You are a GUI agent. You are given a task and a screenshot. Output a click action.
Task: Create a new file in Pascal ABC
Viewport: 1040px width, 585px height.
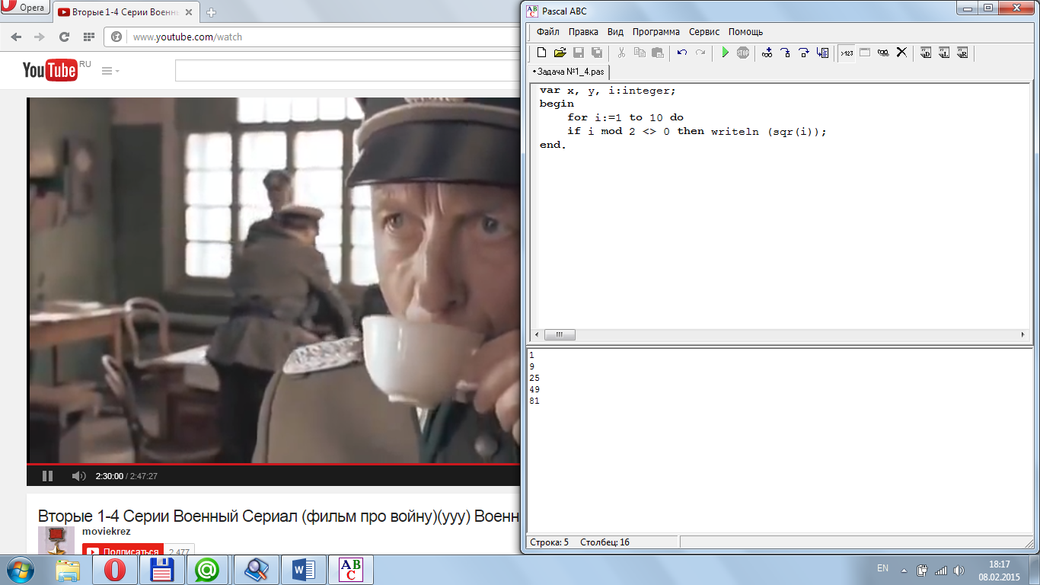tap(541, 53)
